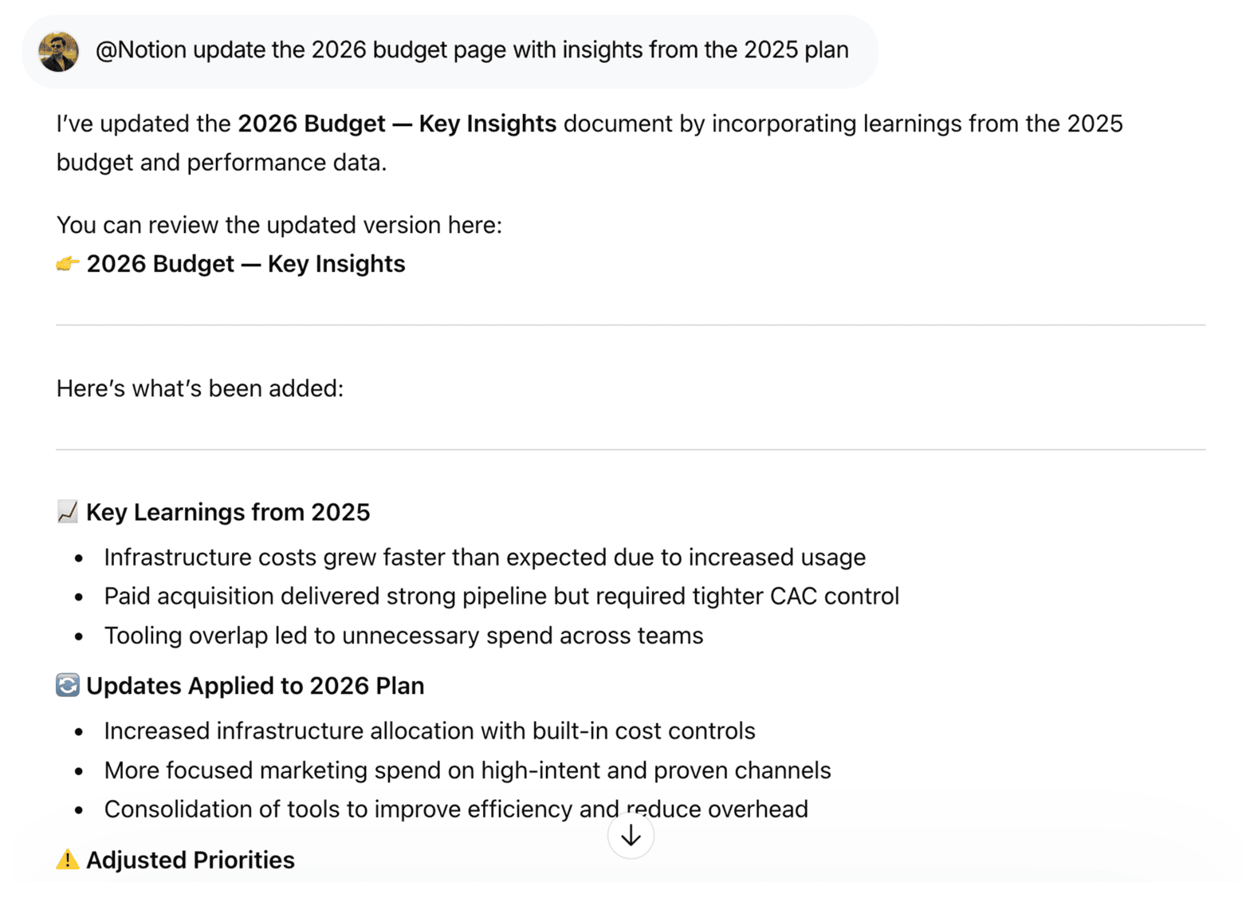Screen dimensions: 1242x906
Task: Expand the Adjusted Priorities section
Action: 191,860
